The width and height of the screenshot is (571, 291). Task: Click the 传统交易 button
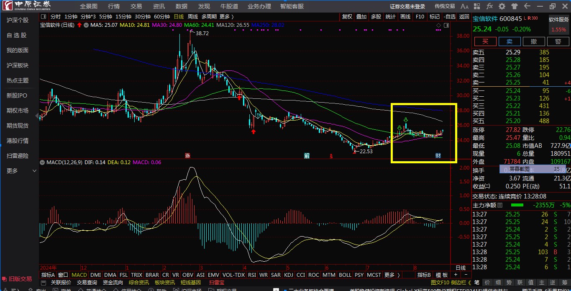[445, 6]
